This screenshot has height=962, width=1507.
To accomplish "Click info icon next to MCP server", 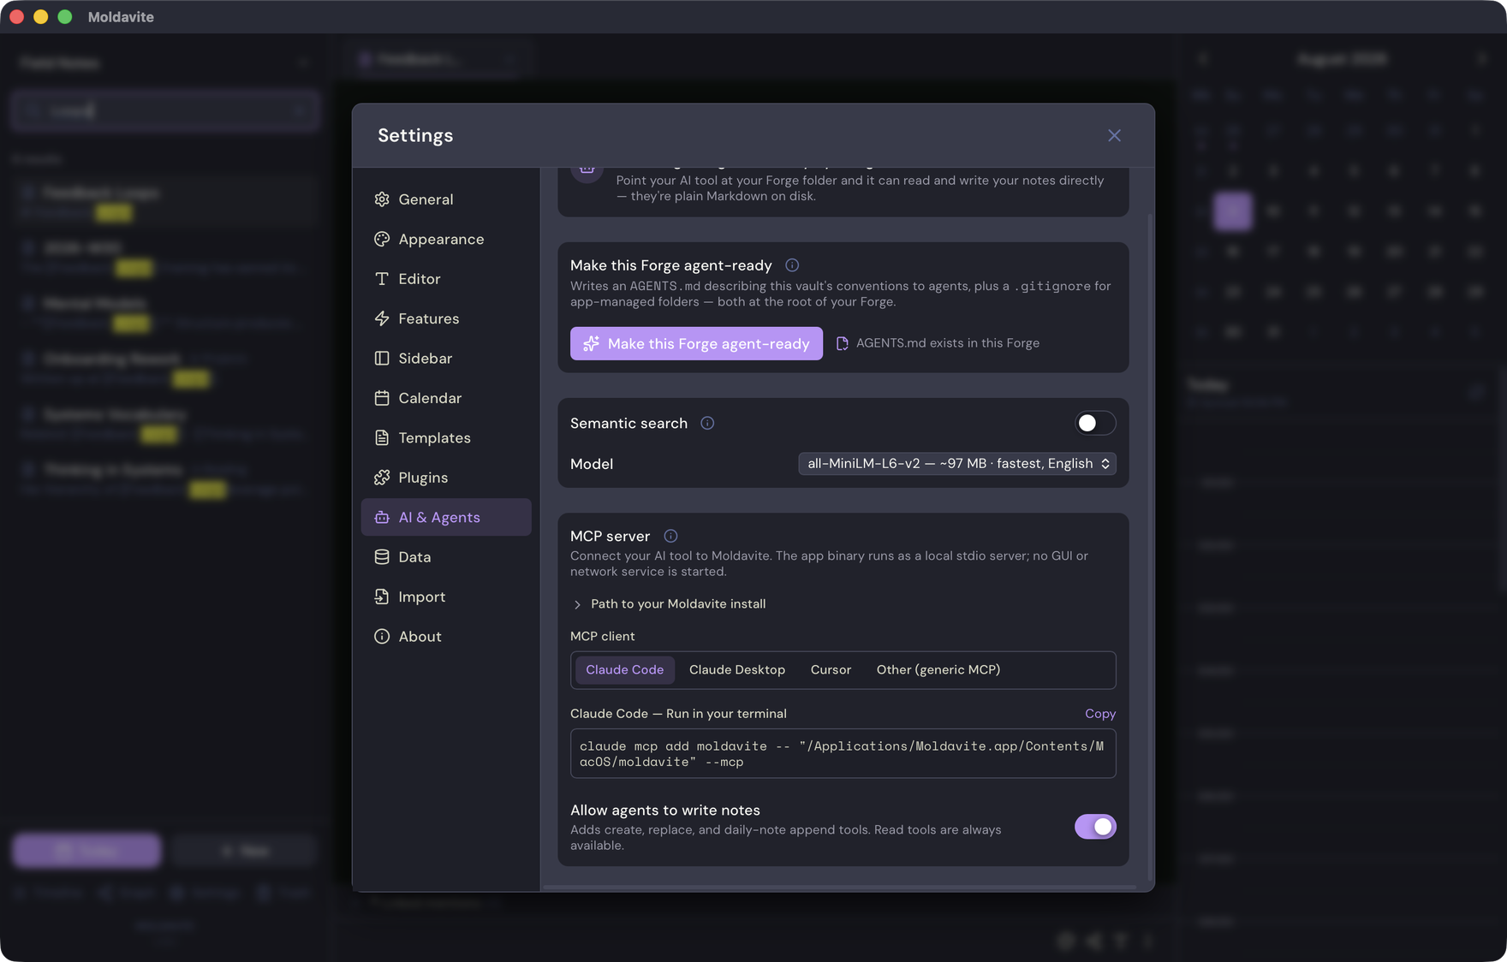I will pos(670,537).
